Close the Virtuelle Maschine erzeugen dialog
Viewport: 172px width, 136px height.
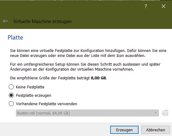click(164, 6)
